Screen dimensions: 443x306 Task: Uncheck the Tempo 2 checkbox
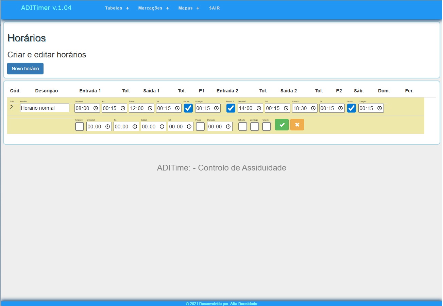[x=231, y=108]
